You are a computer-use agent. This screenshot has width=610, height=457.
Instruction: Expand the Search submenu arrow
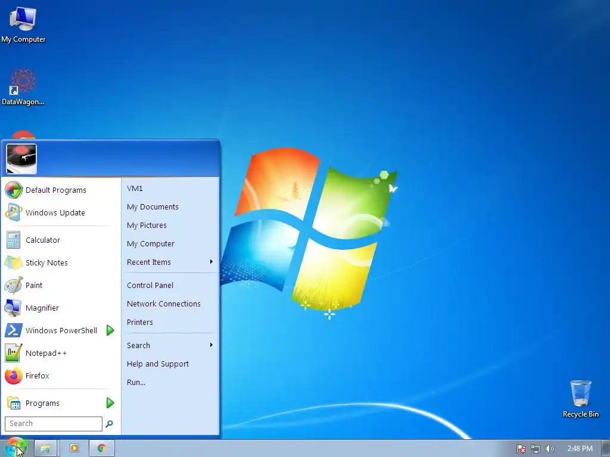pos(211,345)
